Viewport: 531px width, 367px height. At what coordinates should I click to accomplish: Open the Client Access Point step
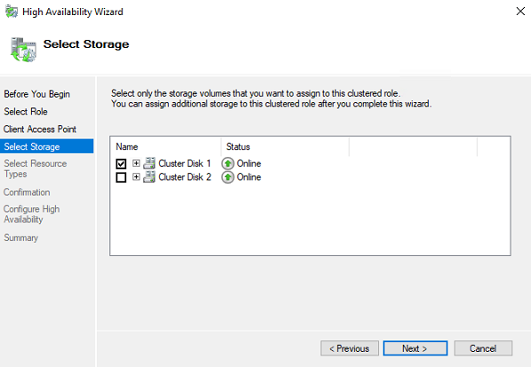pyautogui.click(x=40, y=129)
